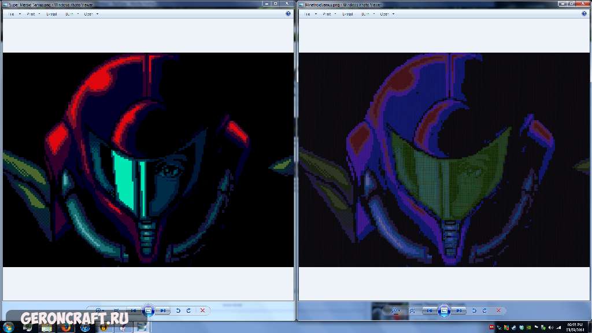Go to previous image in right viewer
The width and height of the screenshot is (592, 333).
[430, 310]
